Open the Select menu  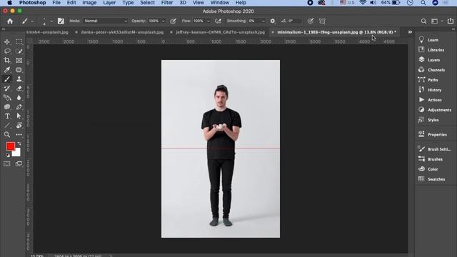(148, 3)
